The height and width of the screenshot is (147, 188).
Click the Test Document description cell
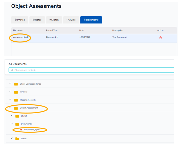point(119,37)
